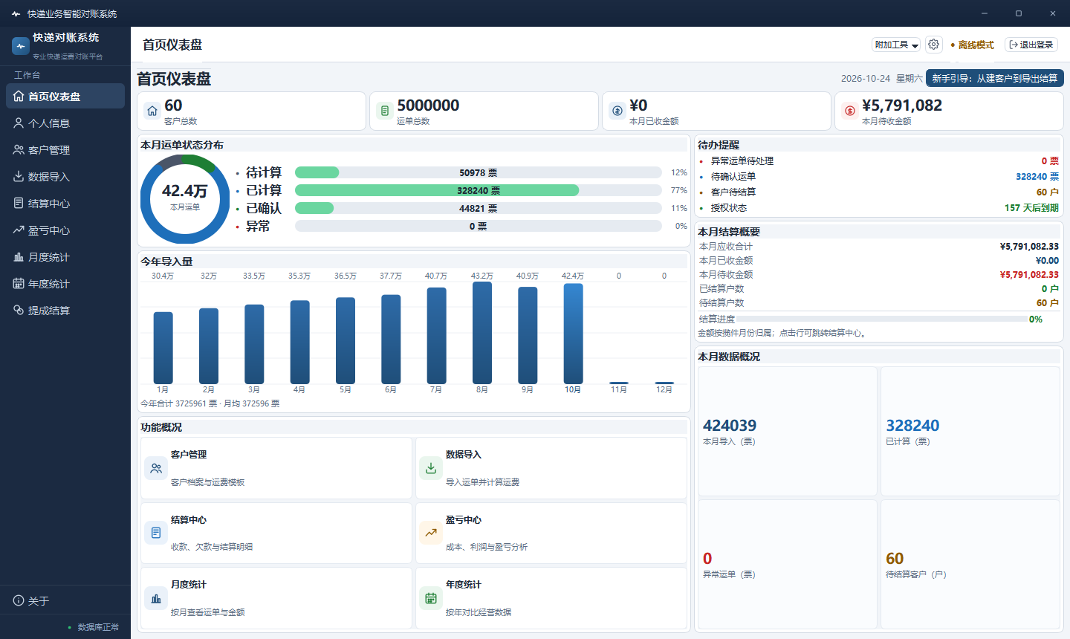The height and width of the screenshot is (639, 1070).
Task: Click the 待确认运单 reminder row
Action: pos(879,176)
